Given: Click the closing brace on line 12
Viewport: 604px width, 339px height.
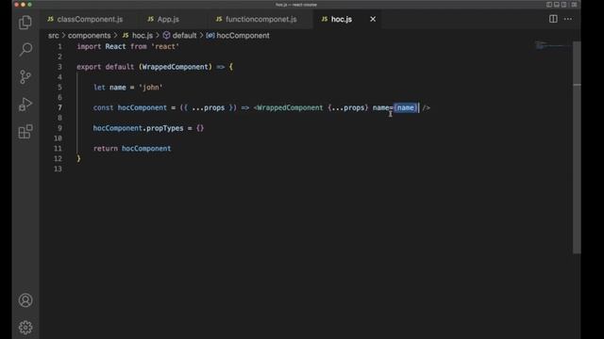Looking at the screenshot, I should click(78, 158).
